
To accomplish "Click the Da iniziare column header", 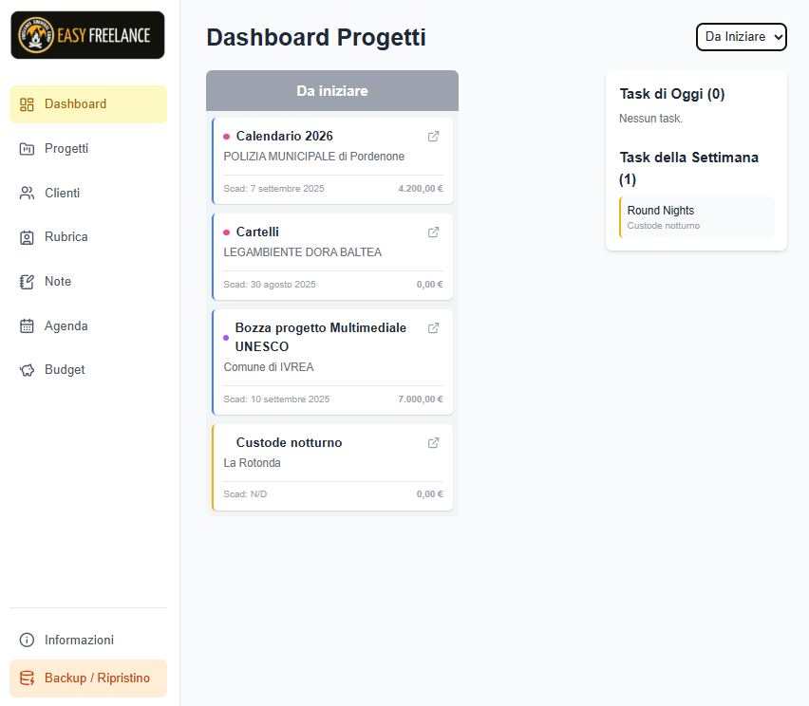I will tap(332, 91).
